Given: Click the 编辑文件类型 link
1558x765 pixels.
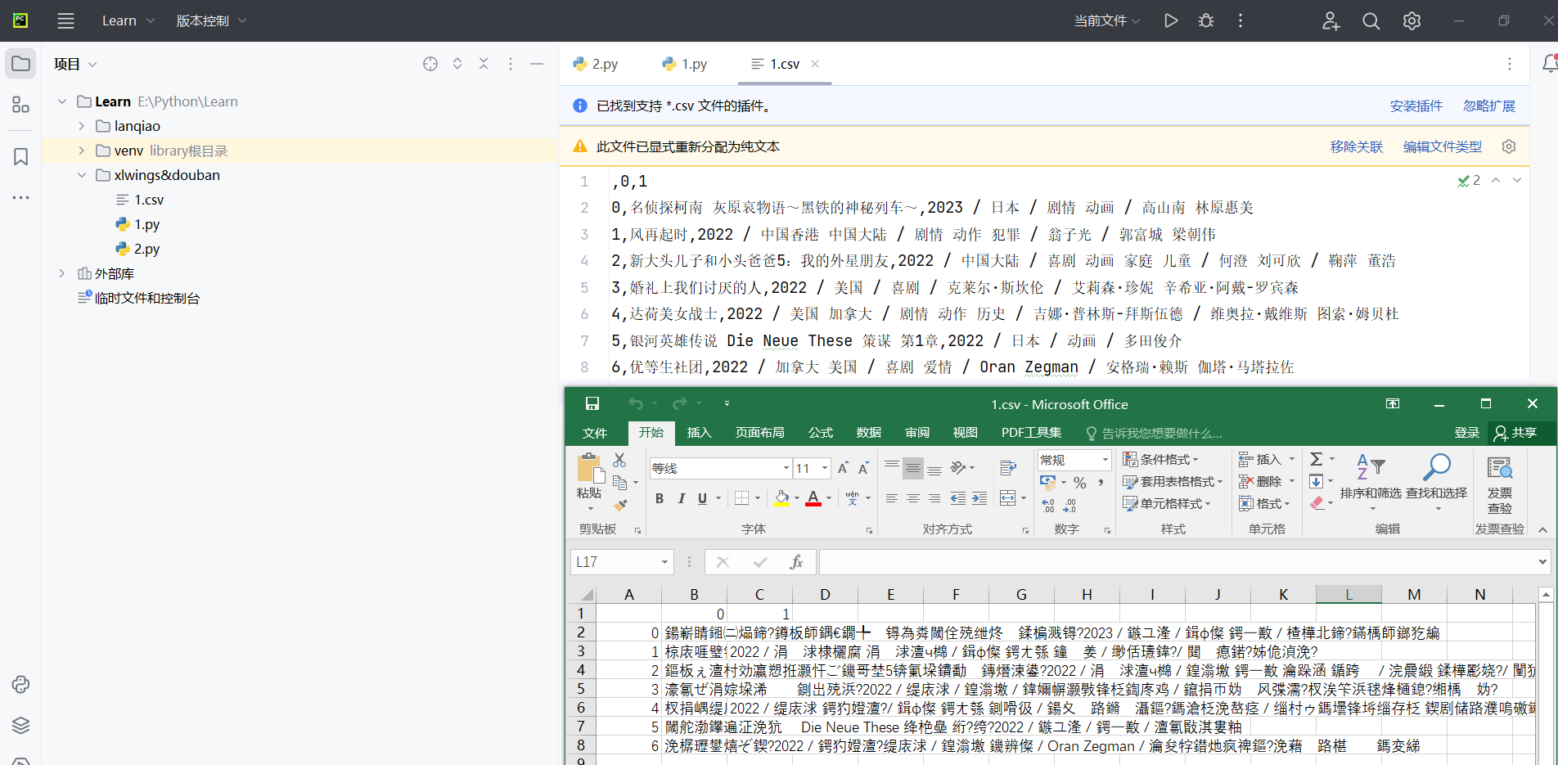Looking at the screenshot, I should (1443, 146).
